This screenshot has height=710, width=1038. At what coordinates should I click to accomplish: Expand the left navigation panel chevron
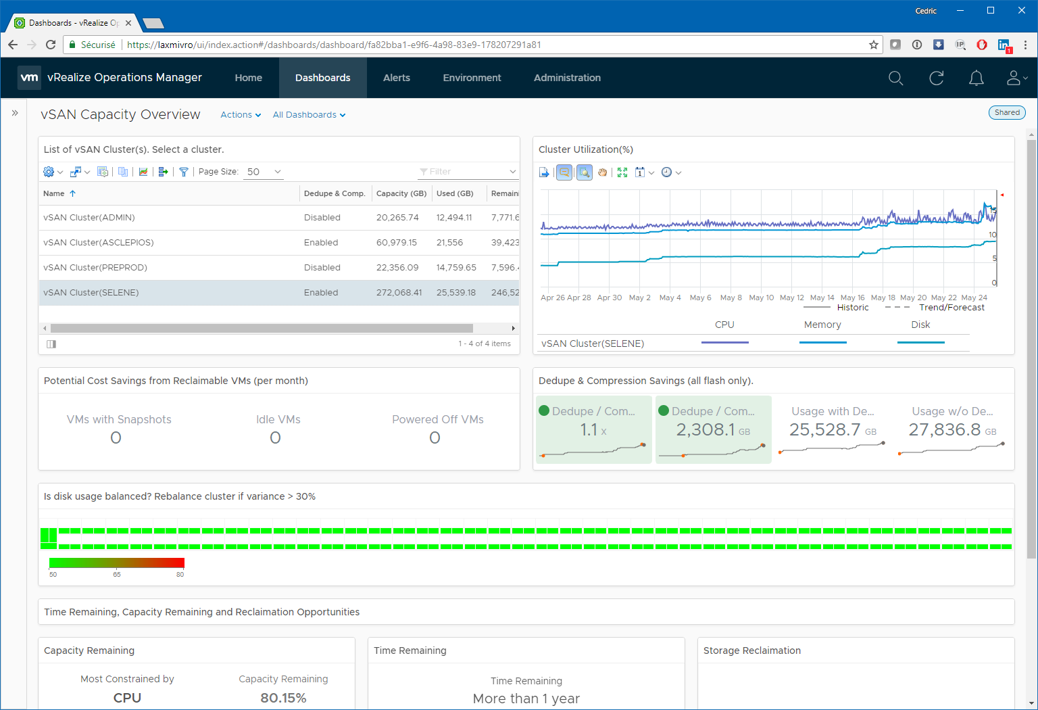[x=15, y=113]
